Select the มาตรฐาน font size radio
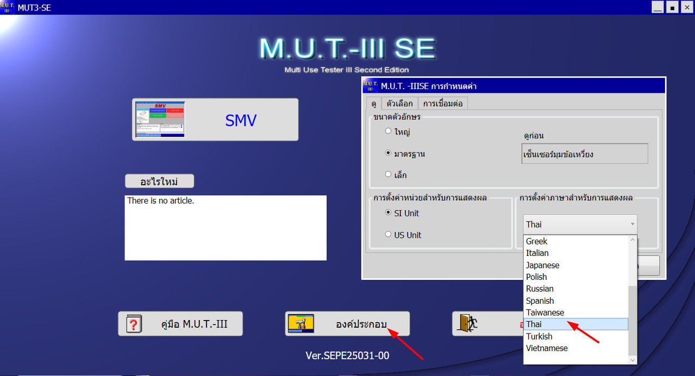The height and width of the screenshot is (376, 695). (x=388, y=153)
